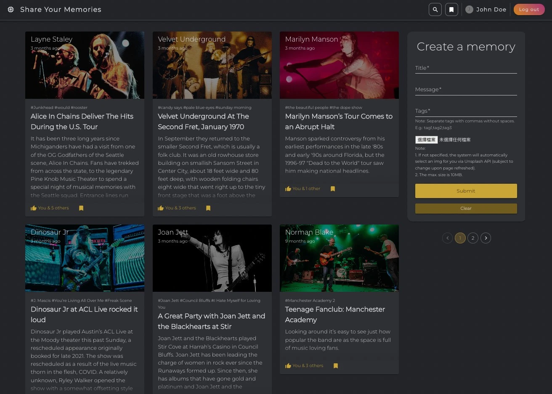This screenshot has height=394, width=552.
Task: Open 'Teenage Fanclub: Manchester Academy' title
Action: (335, 315)
